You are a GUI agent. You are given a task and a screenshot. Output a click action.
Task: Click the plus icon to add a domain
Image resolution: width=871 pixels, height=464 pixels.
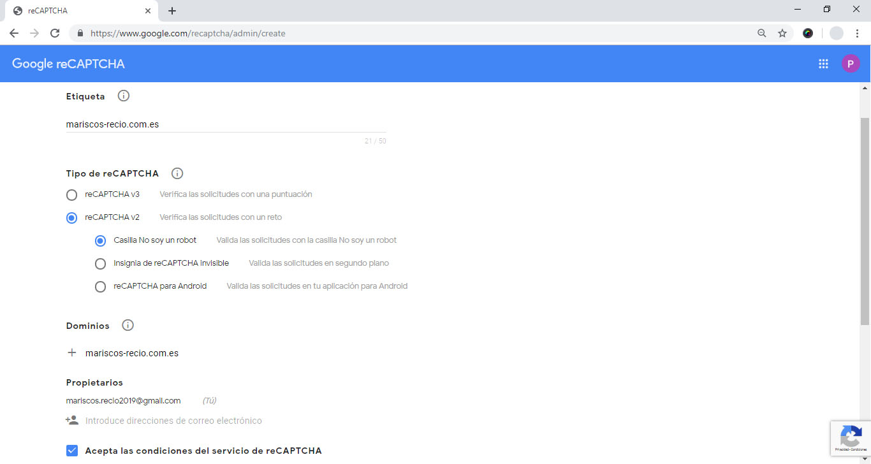pyautogui.click(x=72, y=352)
